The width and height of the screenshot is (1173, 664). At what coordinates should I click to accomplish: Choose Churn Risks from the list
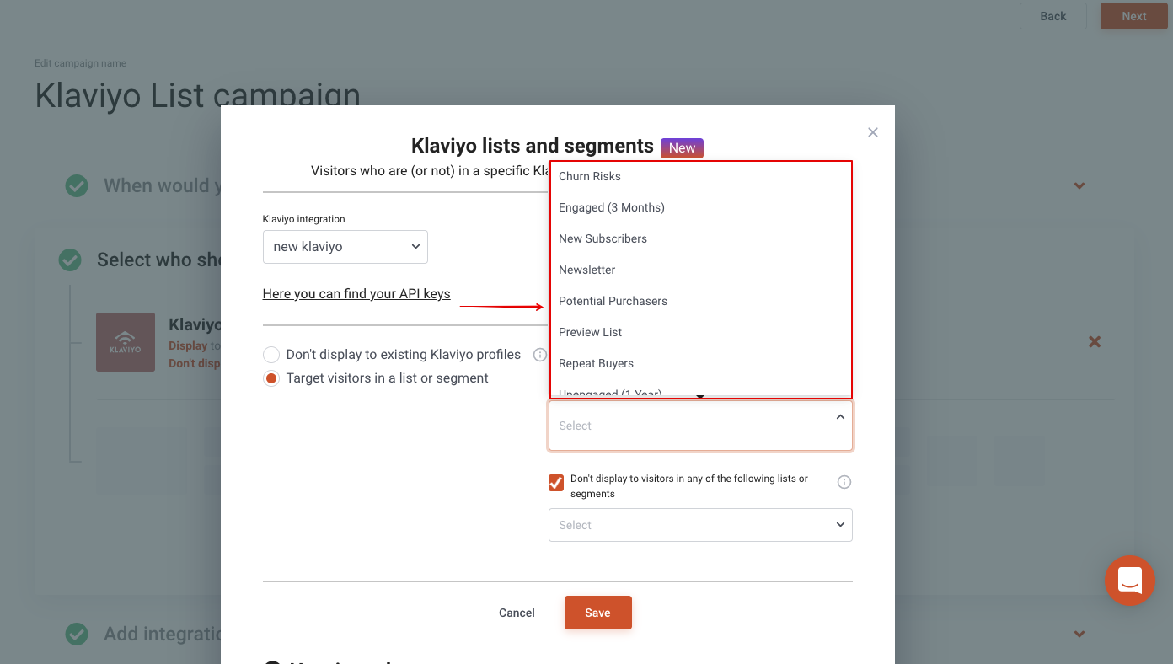pyautogui.click(x=701, y=176)
